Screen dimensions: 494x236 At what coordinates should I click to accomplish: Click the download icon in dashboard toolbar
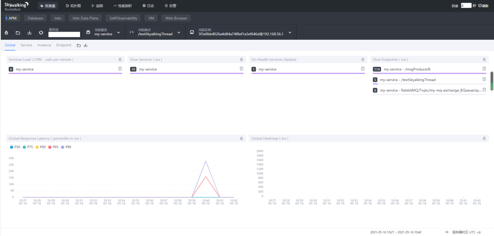coord(30,32)
